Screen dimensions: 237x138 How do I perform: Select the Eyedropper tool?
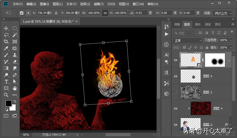pos(6,48)
